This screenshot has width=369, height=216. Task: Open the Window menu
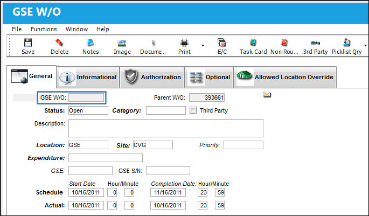point(76,29)
